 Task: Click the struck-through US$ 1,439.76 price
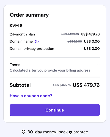pyautogui.click(x=70, y=34)
